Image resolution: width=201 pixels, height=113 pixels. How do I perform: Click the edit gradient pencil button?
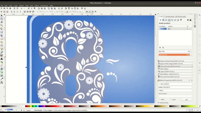coord(163,47)
